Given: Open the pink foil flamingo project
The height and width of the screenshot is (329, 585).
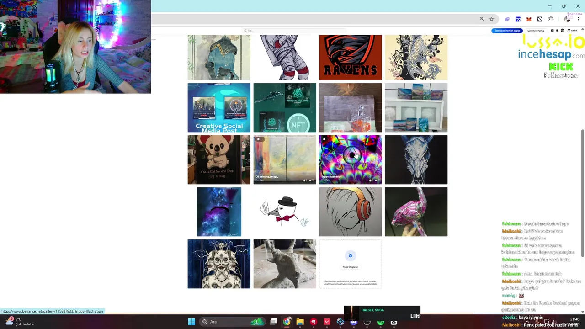Looking at the screenshot, I should pyautogui.click(x=416, y=212).
